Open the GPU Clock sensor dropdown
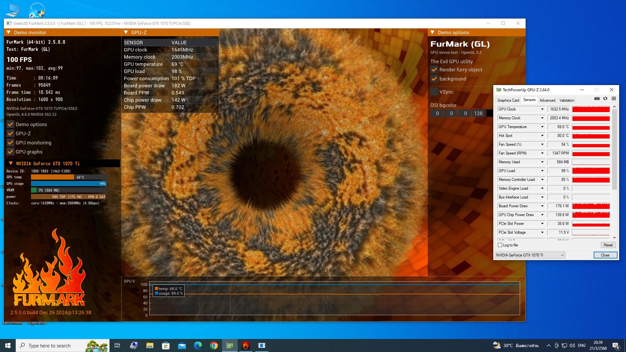The image size is (626, 352). 542,109
